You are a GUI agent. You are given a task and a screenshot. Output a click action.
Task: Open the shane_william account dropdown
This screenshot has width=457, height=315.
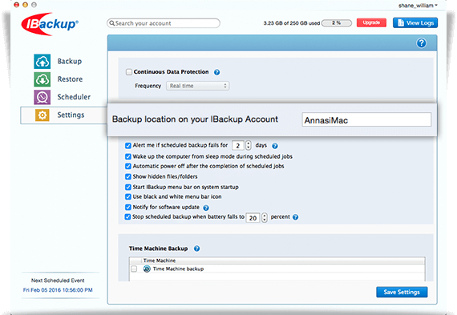[x=418, y=6]
